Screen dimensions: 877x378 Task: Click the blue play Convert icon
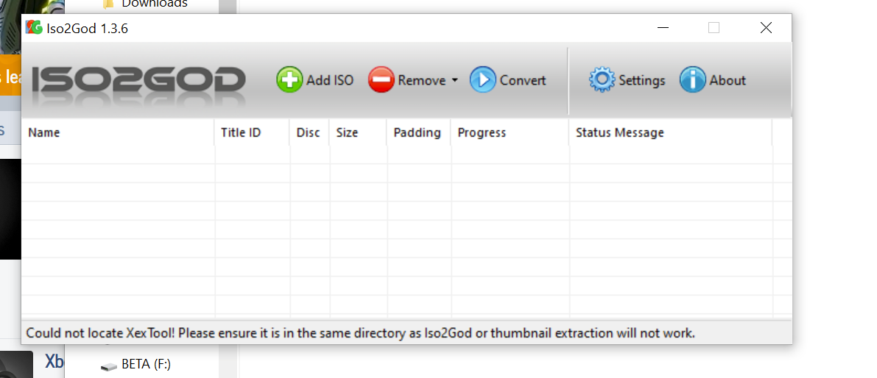(483, 80)
